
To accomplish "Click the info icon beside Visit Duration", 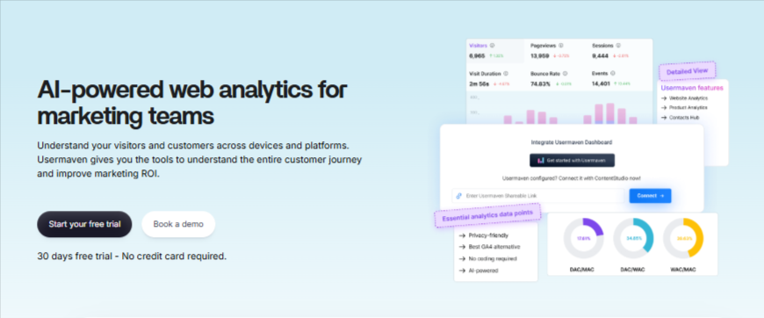I will [x=506, y=74].
